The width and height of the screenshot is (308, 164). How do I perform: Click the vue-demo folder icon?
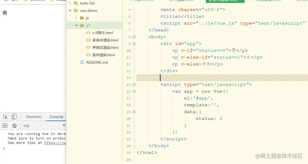coord(76,11)
